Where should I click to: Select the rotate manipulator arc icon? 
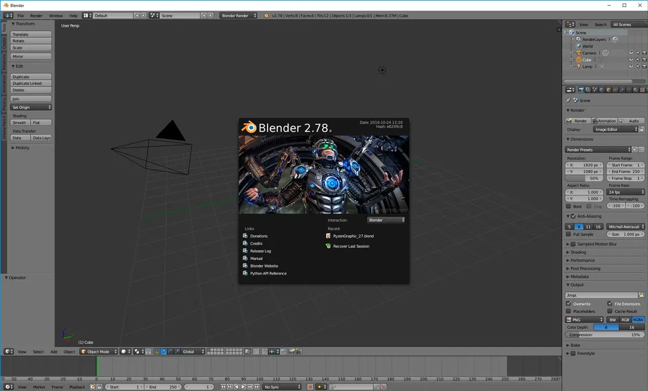pyautogui.click(x=170, y=352)
